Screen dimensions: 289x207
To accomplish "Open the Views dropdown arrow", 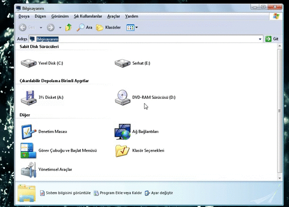I will pyautogui.click(x=136, y=27).
